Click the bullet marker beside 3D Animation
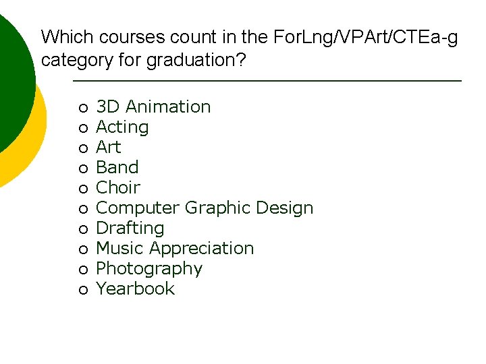The width and height of the screenshot is (486, 364). click(83, 108)
